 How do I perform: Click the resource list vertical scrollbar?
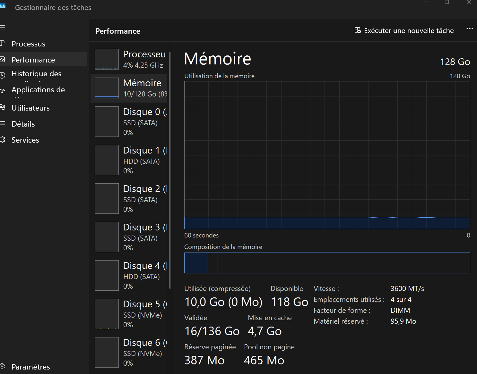pyautogui.click(x=170, y=170)
